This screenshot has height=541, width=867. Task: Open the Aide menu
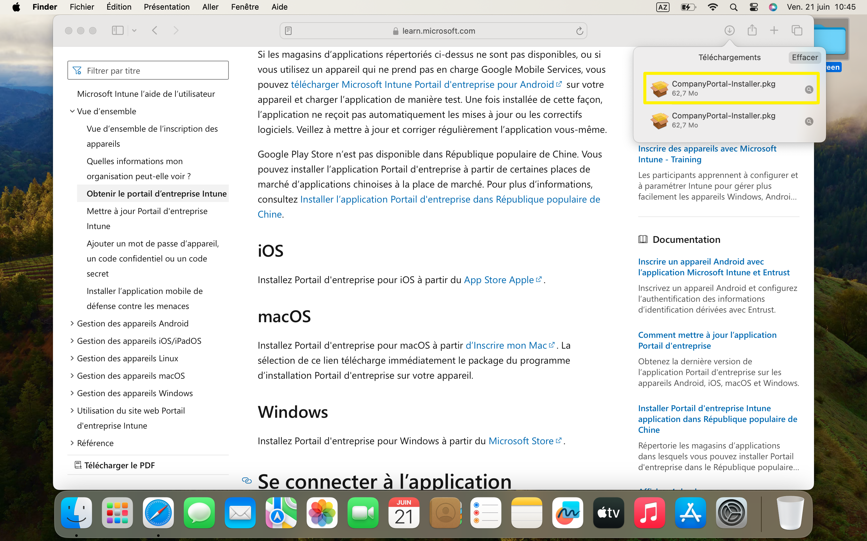(279, 7)
